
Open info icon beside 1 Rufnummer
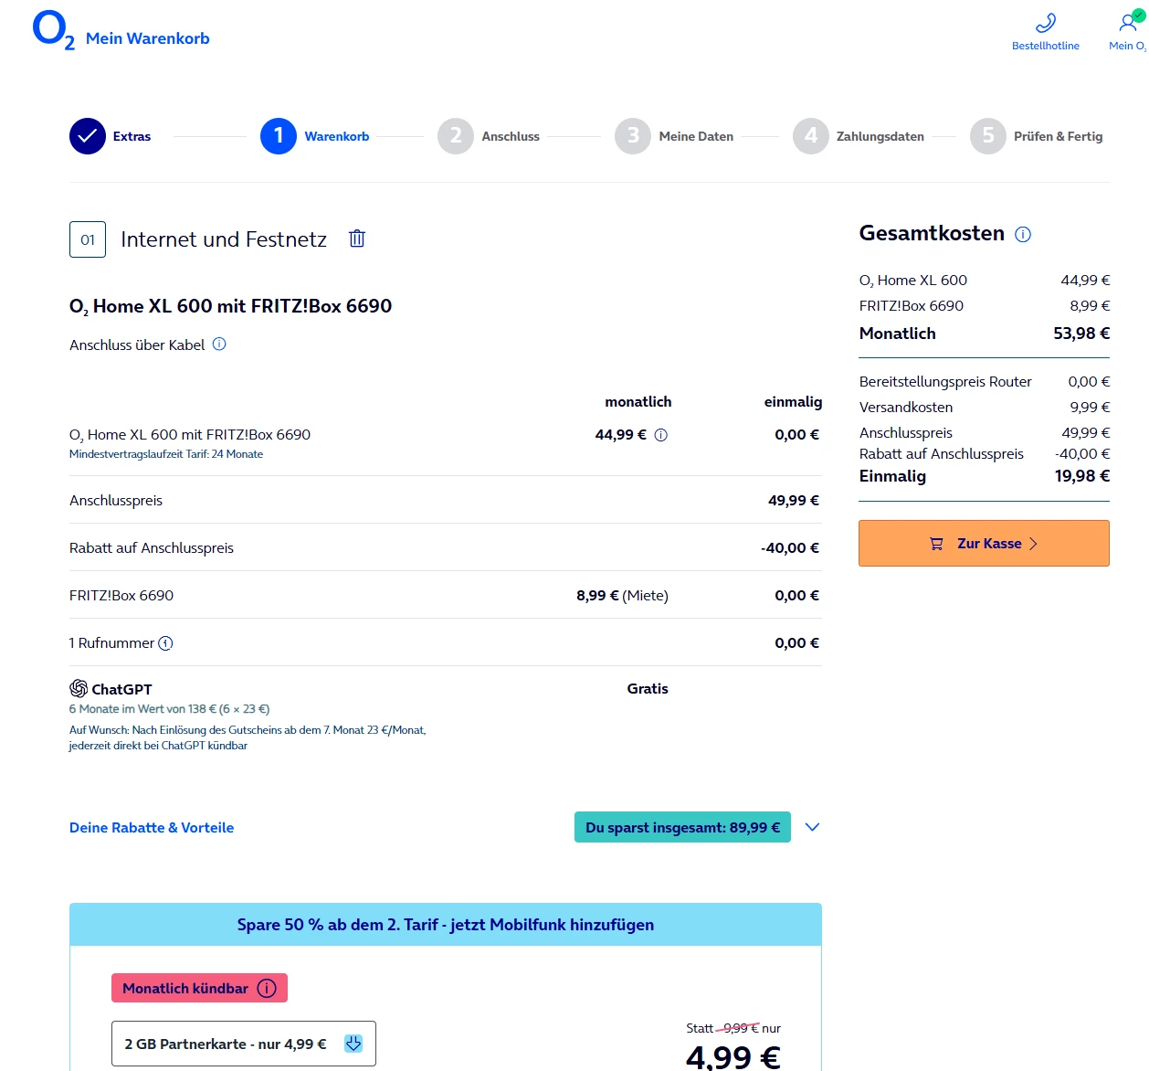pos(165,643)
